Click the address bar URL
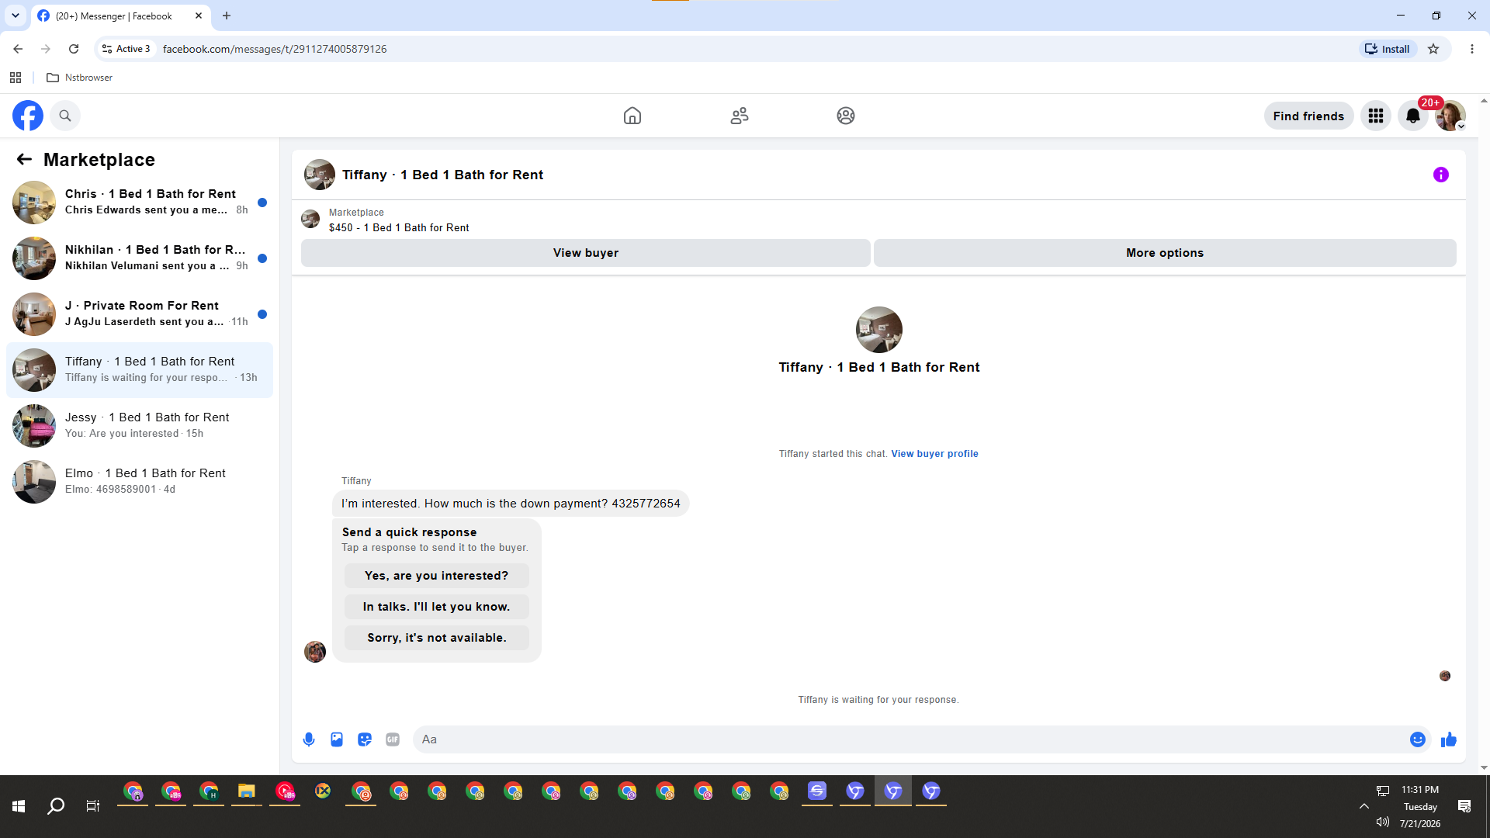This screenshot has height=838, width=1490. 275,49
